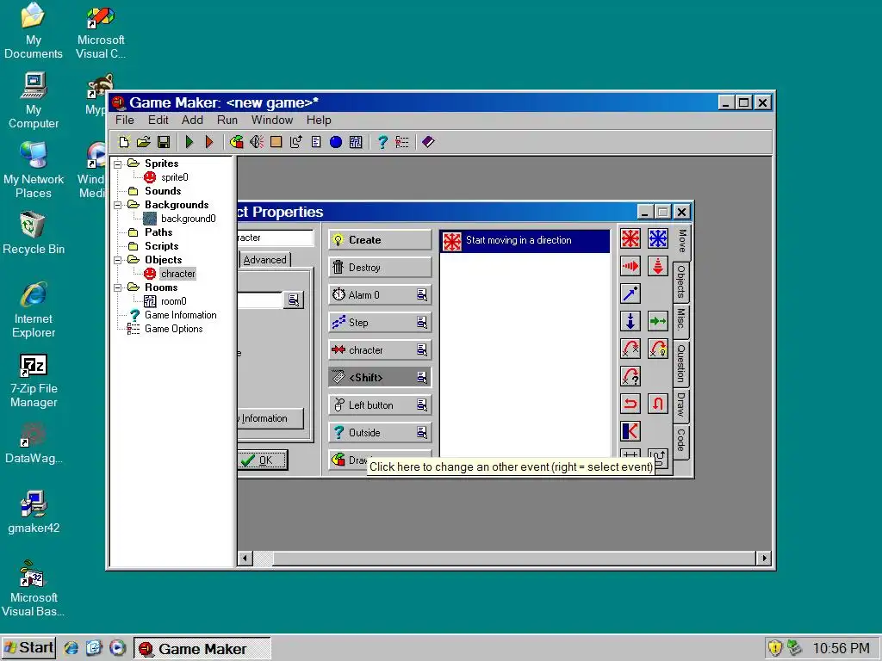Click horizontal scrollbar right arrow
This screenshot has height=661, width=882.
(763, 558)
